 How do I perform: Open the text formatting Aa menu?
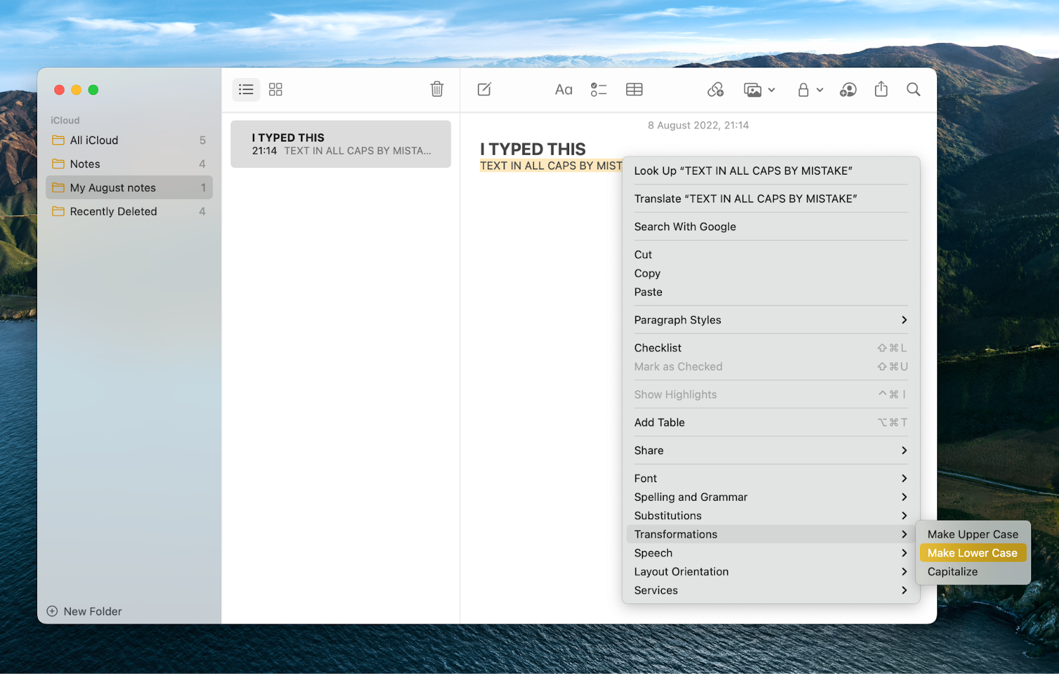[x=563, y=89]
